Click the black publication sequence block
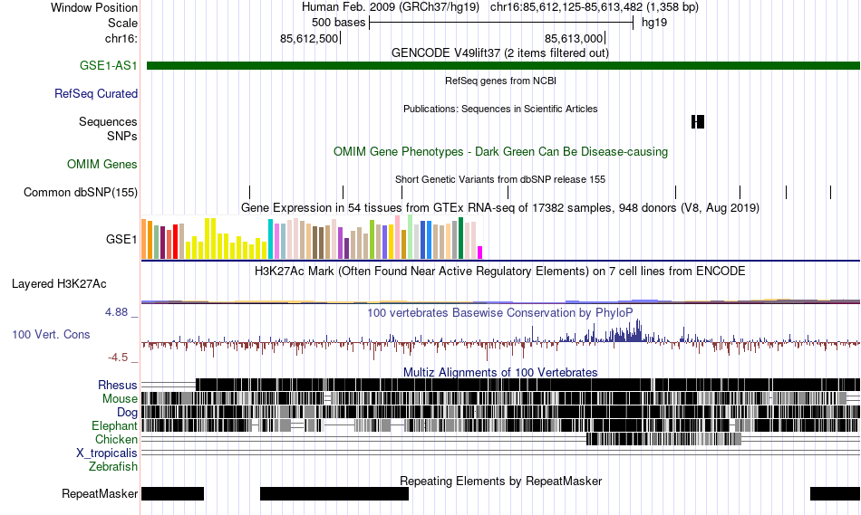The height and width of the screenshot is (515, 861). click(x=697, y=122)
